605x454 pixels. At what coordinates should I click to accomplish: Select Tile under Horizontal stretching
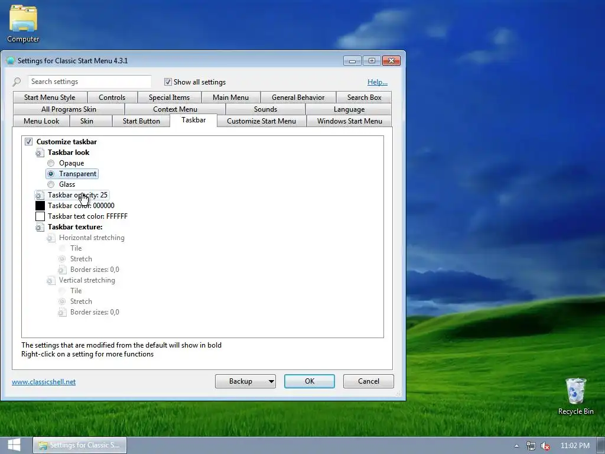(61, 248)
